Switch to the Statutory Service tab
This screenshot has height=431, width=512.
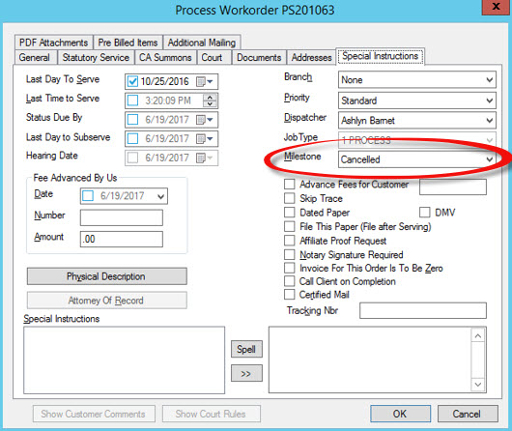point(96,58)
